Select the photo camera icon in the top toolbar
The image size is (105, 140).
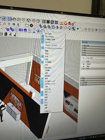pyautogui.click(x=19, y=19)
